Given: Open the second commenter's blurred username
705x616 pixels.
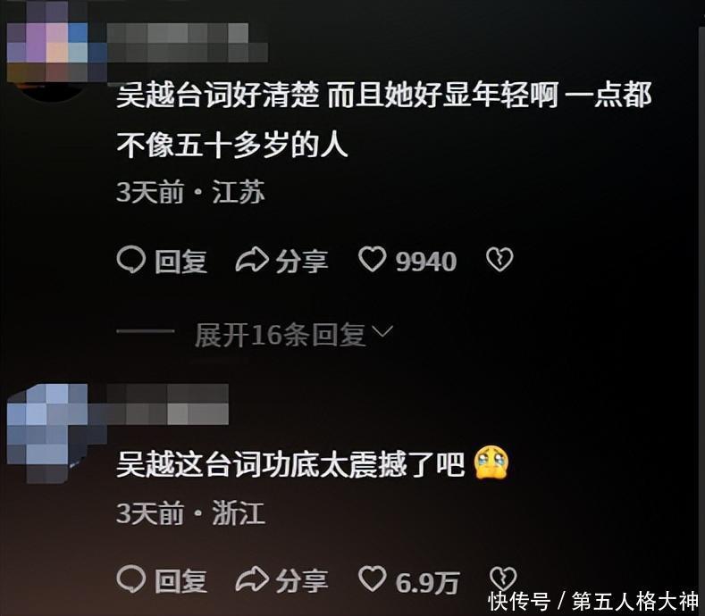Looking at the screenshot, I should [x=168, y=404].
